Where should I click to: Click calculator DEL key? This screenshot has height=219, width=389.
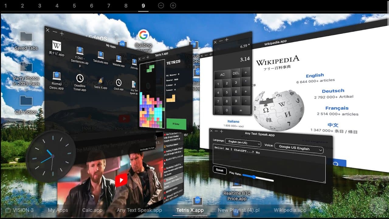point(236,74)
